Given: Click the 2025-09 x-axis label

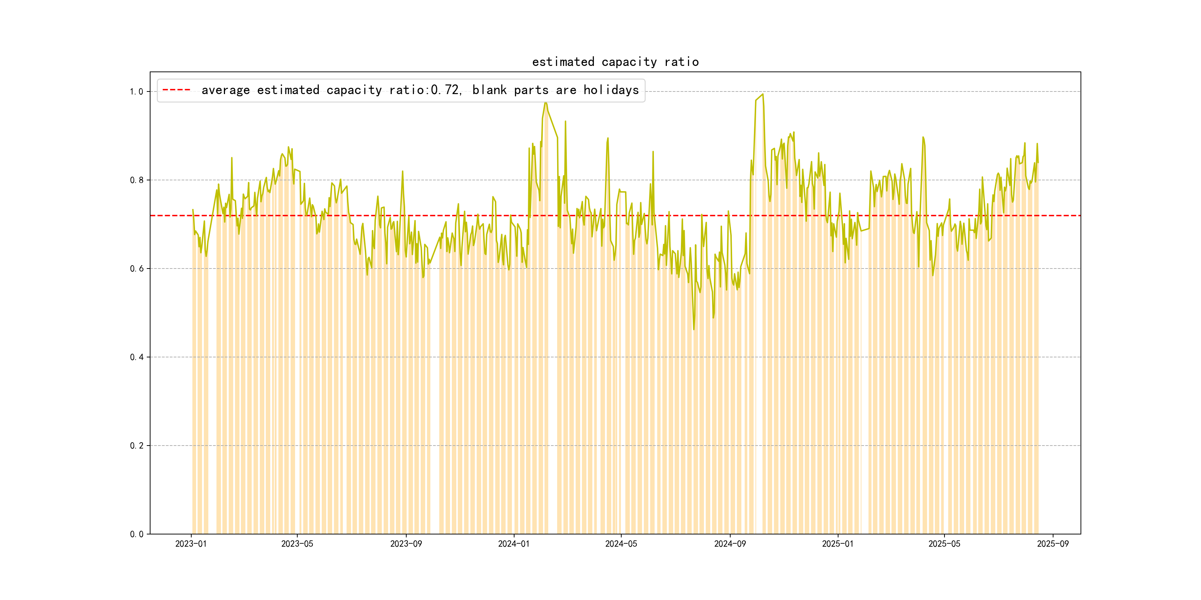Looking at the screenshot, I should [x=1053, y=544].
